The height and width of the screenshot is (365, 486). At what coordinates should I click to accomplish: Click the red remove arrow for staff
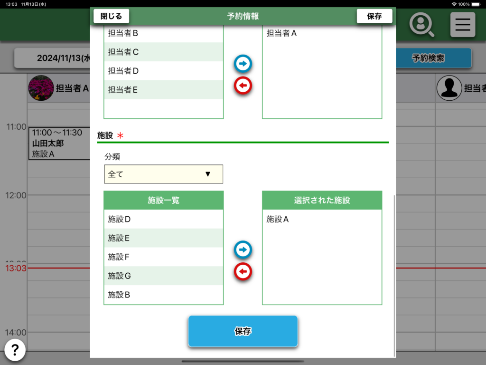point(243,86)
